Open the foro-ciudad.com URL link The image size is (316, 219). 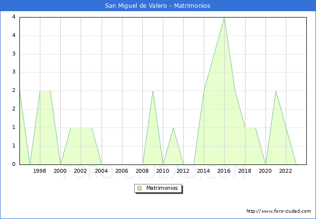(279, 211)
